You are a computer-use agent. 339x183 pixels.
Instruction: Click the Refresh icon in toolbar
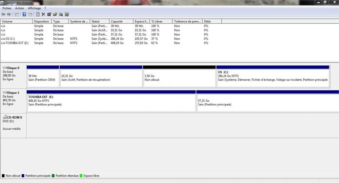pos(38,14)
